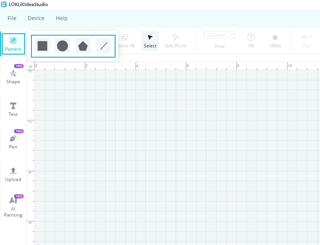Click the Select All toolbar button
The image size is (320, 245).
(126, 41)
